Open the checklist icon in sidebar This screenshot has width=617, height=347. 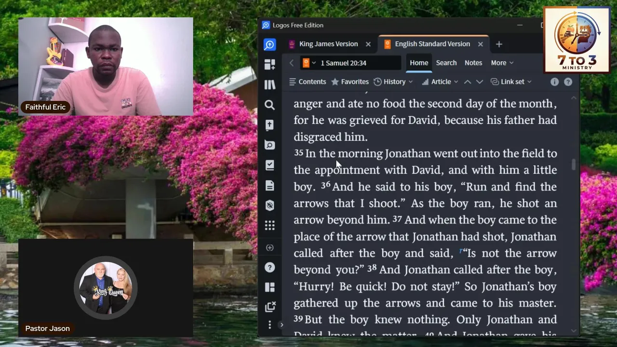270,165
